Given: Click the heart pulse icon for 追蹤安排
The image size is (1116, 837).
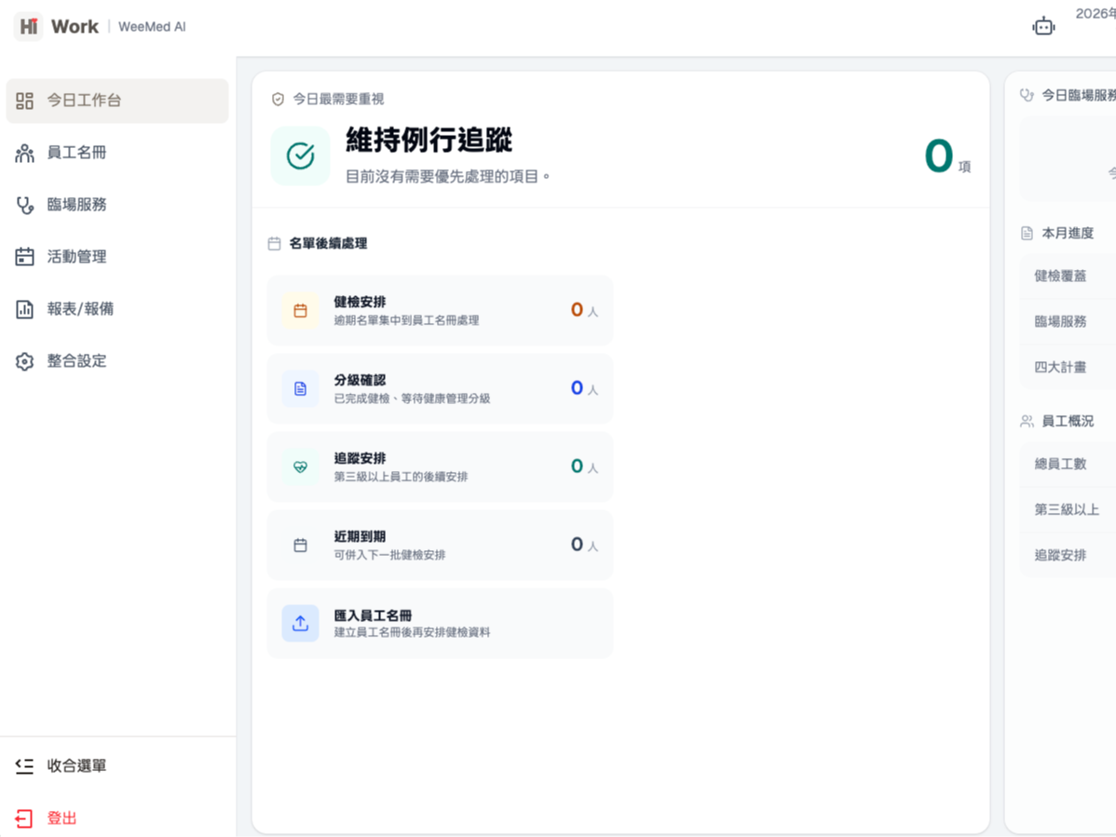Looking at the screenshot, I should (x=300, y=467).
